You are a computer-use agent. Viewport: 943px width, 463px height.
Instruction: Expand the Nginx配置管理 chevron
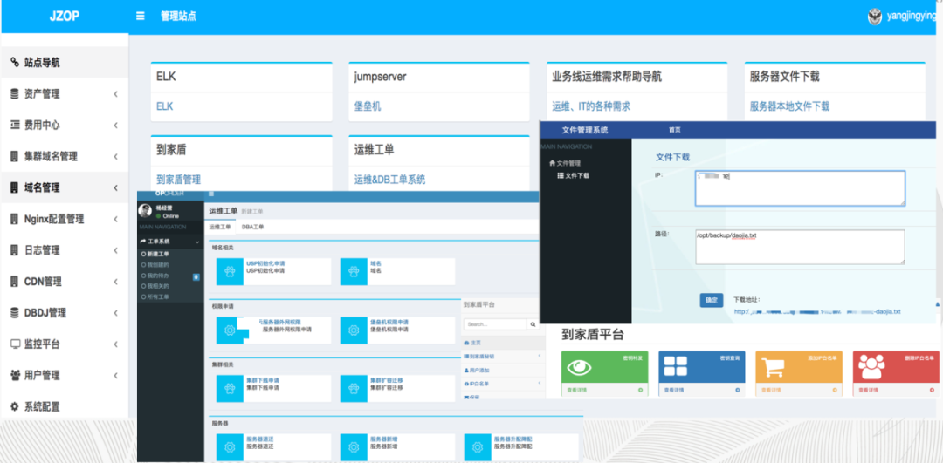(115, 219)
